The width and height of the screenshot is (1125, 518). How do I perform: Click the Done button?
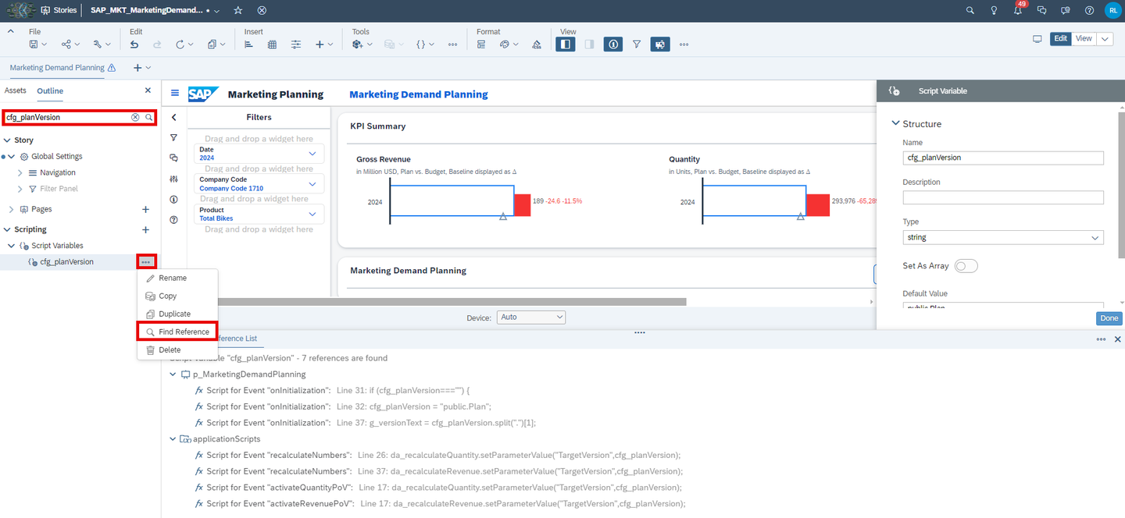(x=1109, y=318)
